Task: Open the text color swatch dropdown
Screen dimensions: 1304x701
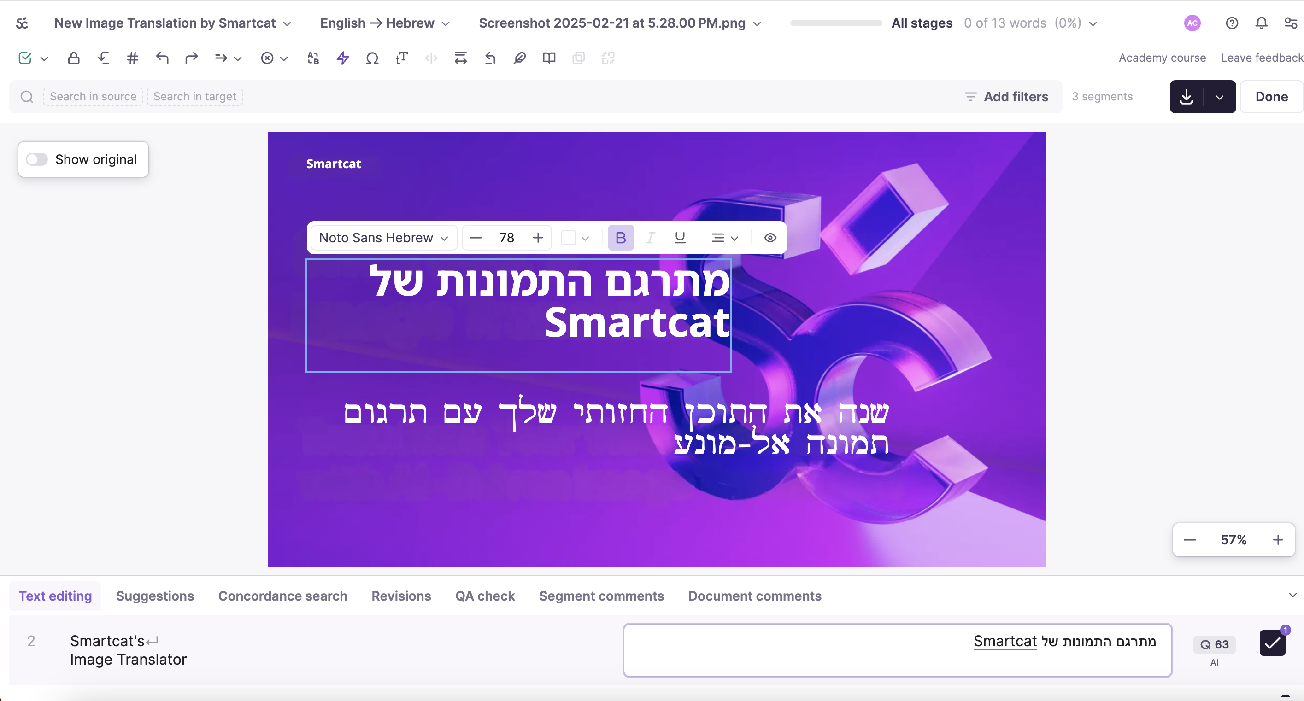Action: tap(575, 238)
